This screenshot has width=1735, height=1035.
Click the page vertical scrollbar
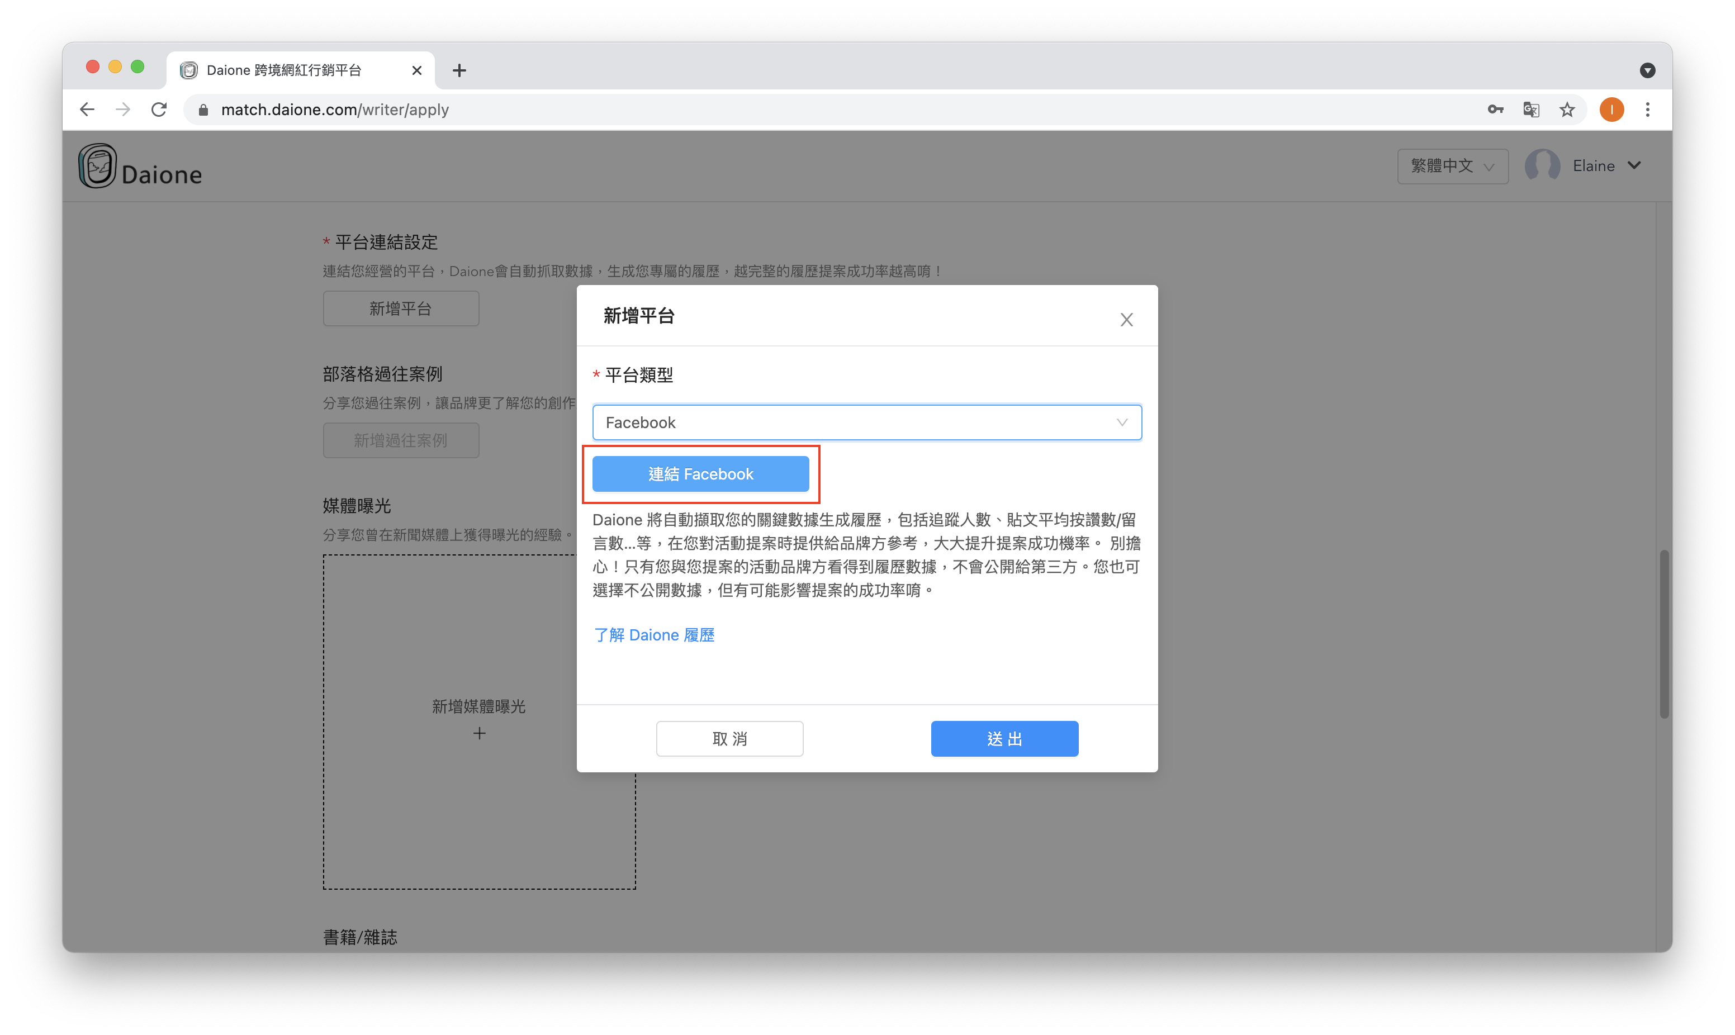click(1664, 633)
